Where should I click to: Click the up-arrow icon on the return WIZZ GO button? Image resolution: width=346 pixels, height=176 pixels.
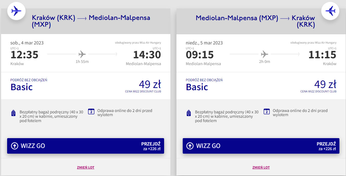(x=190, y=146)
